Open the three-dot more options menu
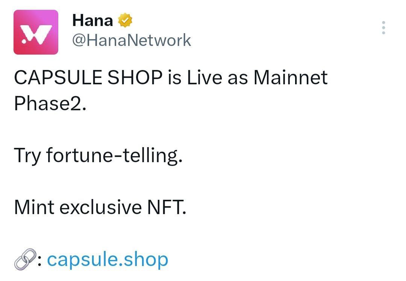 coord(383,27)
